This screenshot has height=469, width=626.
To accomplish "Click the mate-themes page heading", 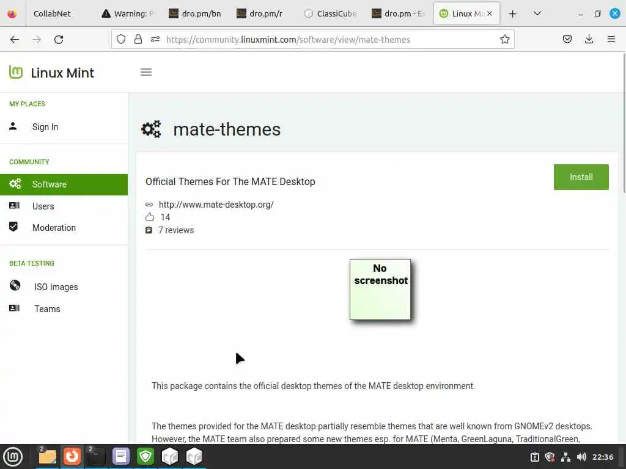I will (x=227, y=129).
